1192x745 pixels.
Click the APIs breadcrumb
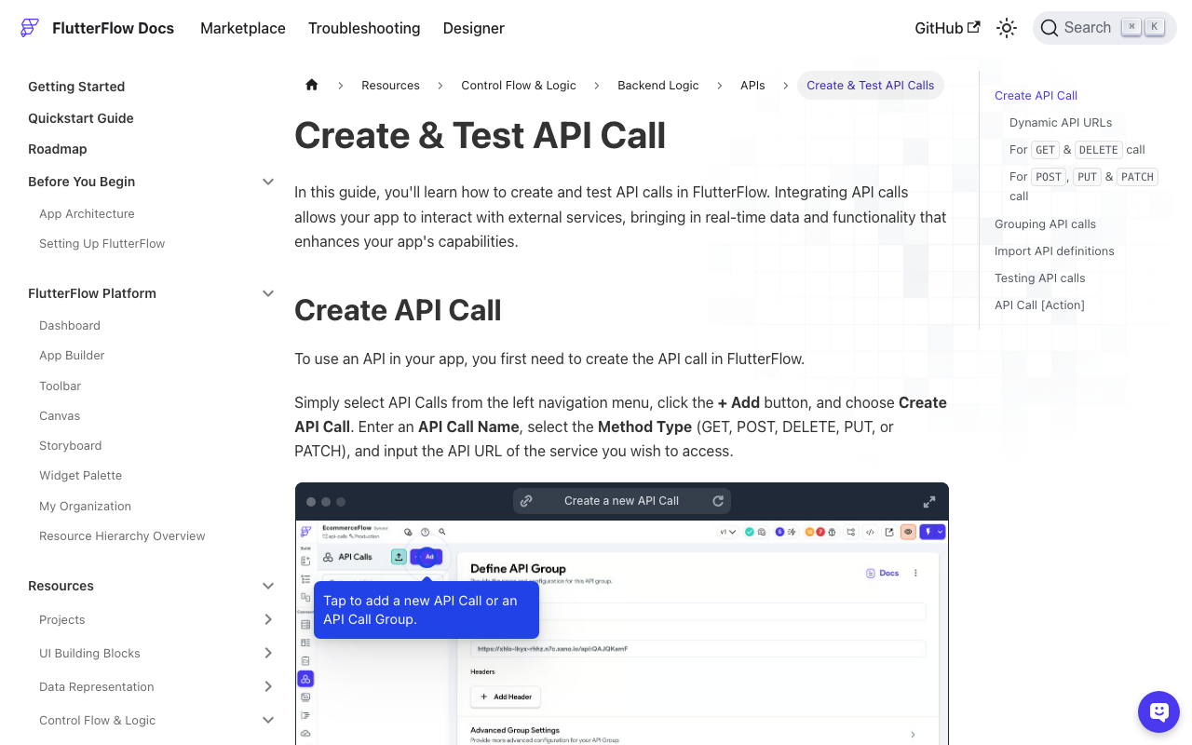click(752, 85)
